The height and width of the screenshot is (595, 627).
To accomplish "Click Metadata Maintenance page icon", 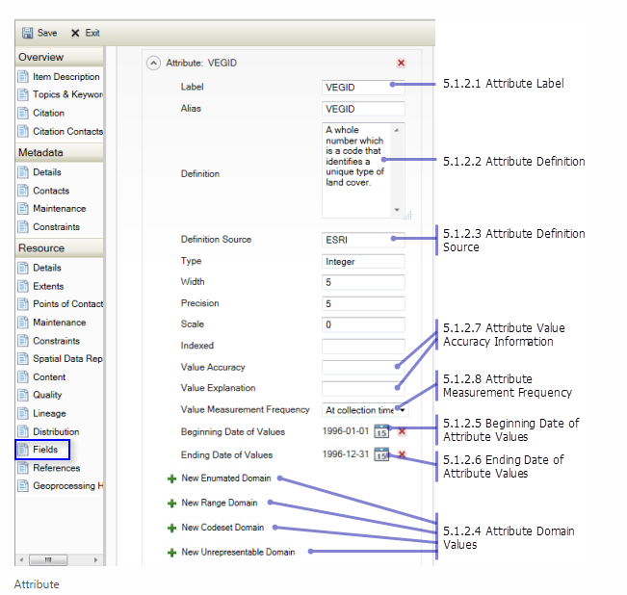I will coord(23,209).
